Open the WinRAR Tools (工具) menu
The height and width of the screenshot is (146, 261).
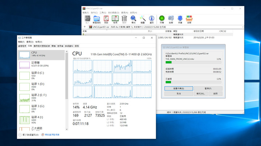click(x=103, y=13)
